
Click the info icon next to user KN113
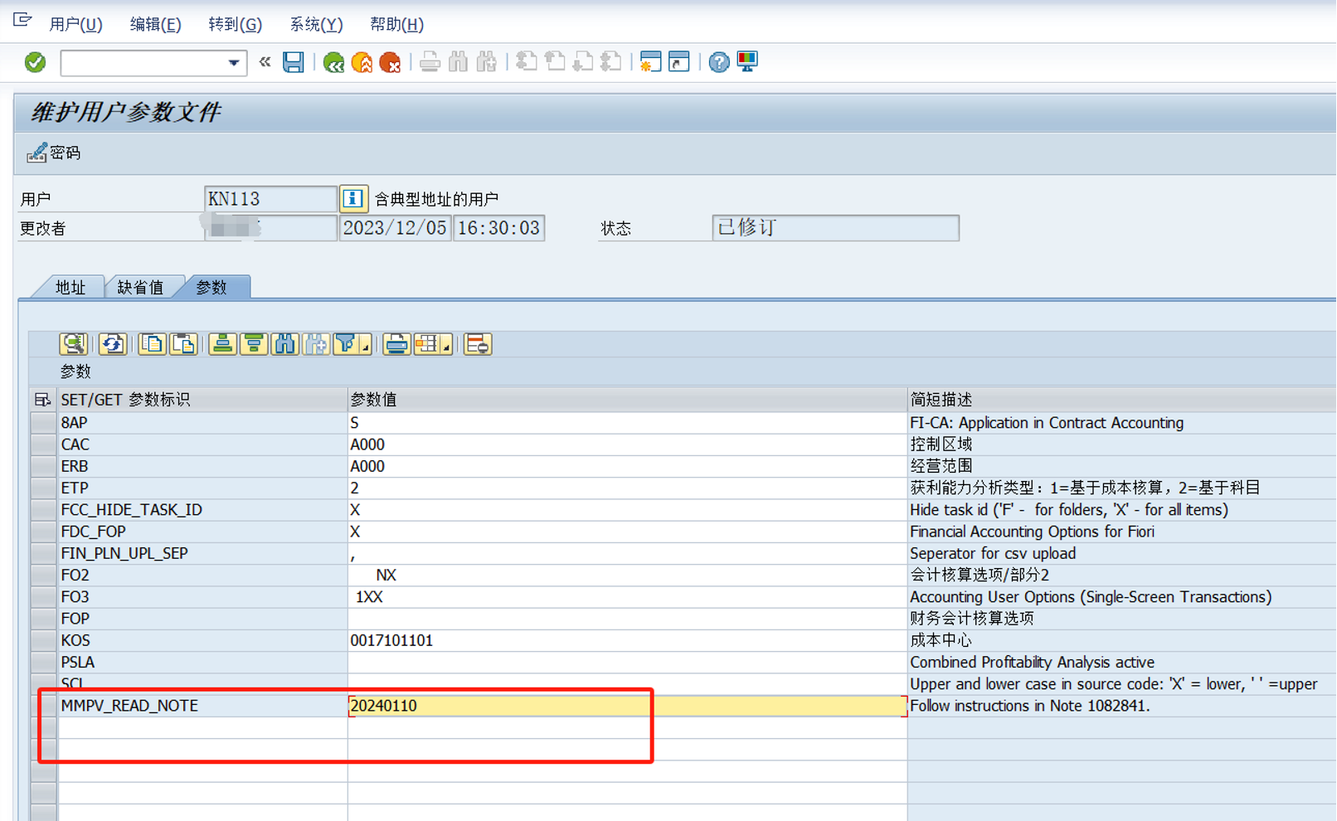point(353,198)
